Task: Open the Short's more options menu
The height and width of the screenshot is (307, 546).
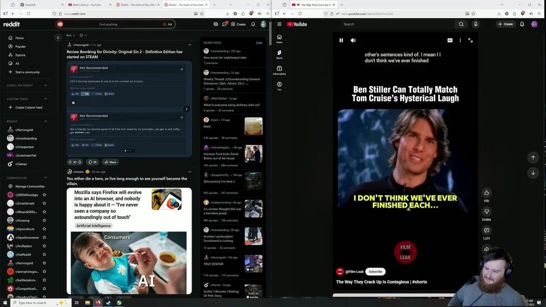Action: pos(460,40)
